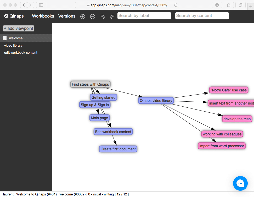The image size is (254, 197).
Task: Reload the page
Action: [176, 5]
